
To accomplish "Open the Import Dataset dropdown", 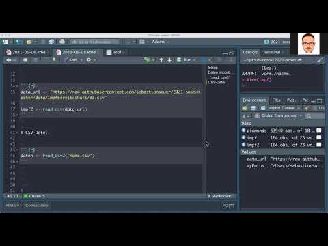I will click(281, 108).
